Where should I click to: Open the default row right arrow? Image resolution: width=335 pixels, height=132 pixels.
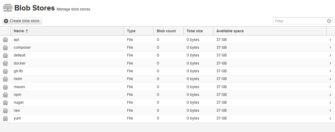coord(330,55)
